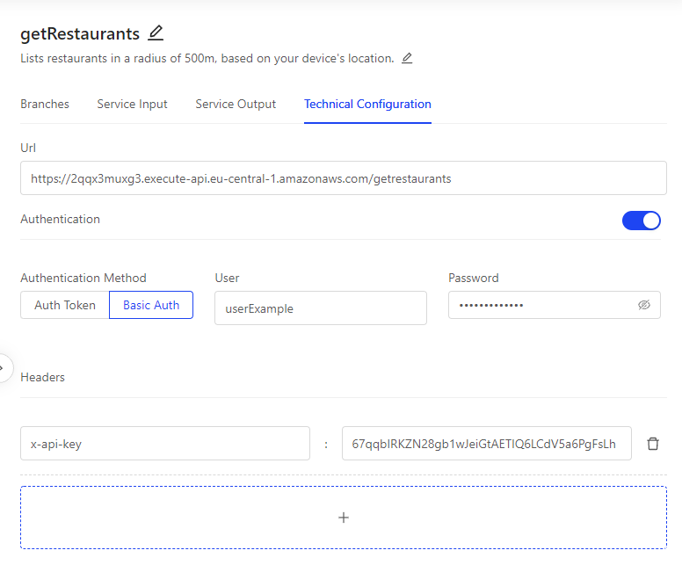Show the password via the eye icon
This screenshot has width=682, height=572.
click(644, 305)
